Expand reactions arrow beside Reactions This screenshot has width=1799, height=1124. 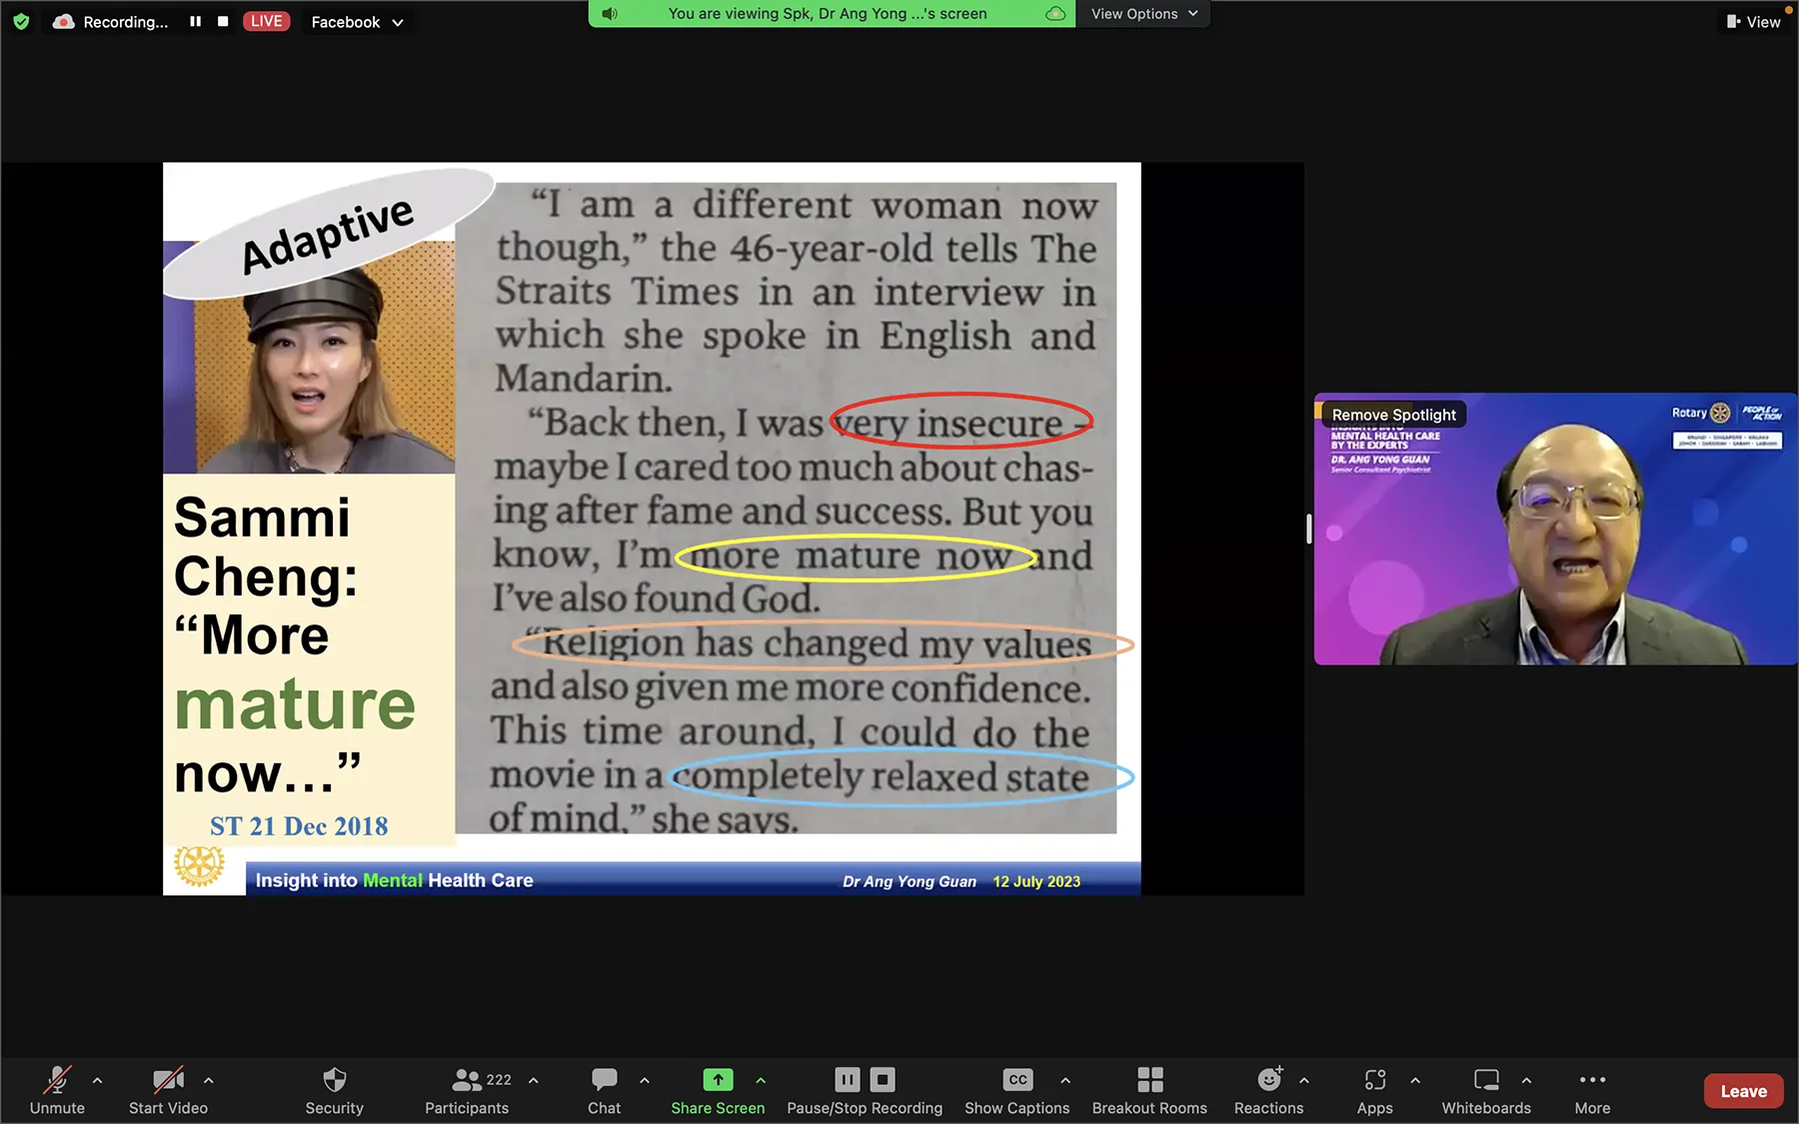(x=1304, y=1080)
